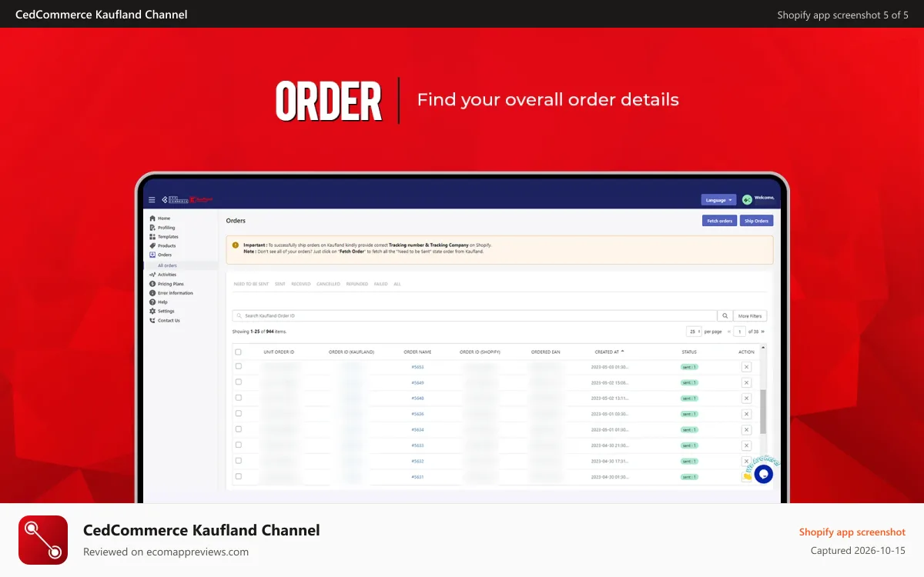924x577 pixels.
Task: Click the Orders sidebar icon
Action: [x=152, y=255]
